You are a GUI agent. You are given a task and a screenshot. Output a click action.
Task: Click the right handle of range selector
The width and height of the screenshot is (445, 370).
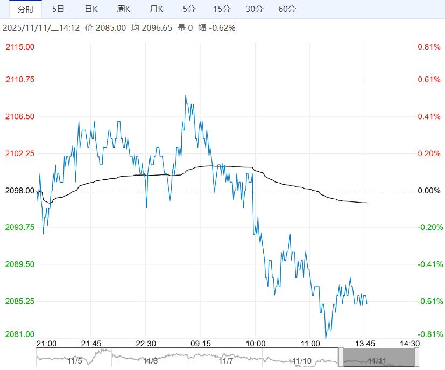point(417,358)
